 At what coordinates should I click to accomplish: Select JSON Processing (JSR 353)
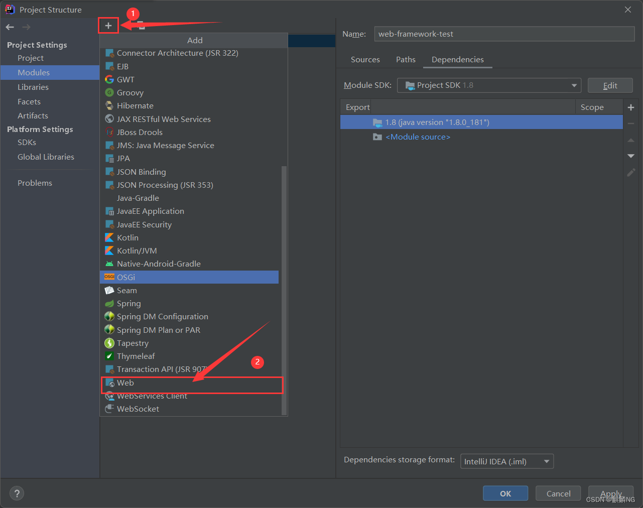(189, 185)
